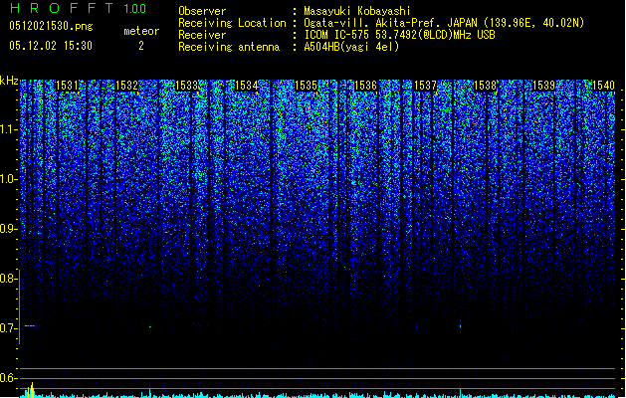Click the Receiving Location label
This screenshot has width=626, height=398.
[232, 23]
